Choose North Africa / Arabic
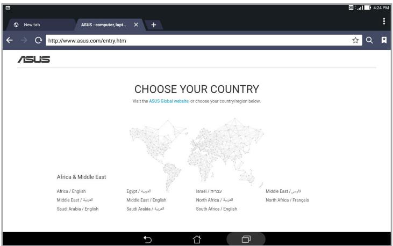The height and width of the screenshot is (246, 393). point(215,200)
